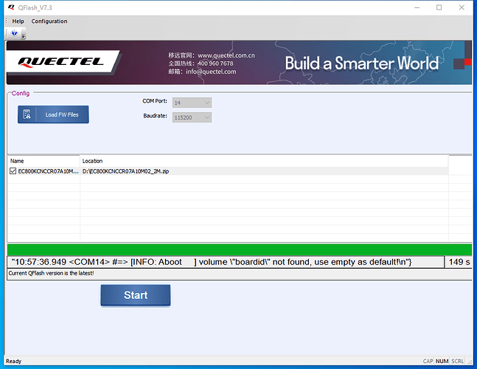477x369 pixels.
Task: Click the Start button
Action: [136, 295]
